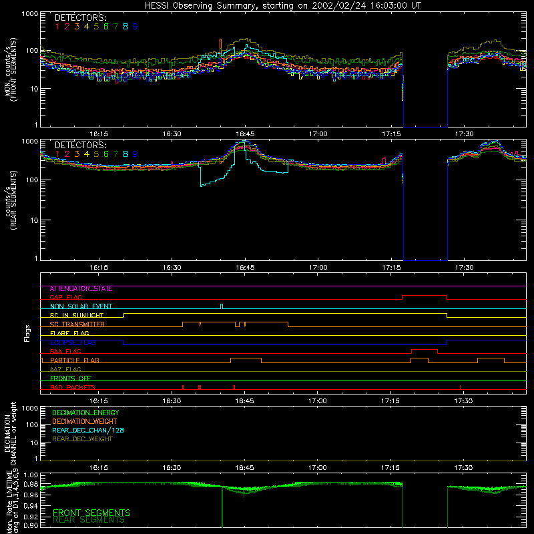Click the FRONTS_OFF flag label
534x534 pixels.
pos(71,378)
